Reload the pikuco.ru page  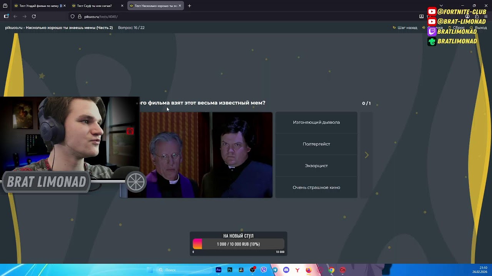tap(34, 16)
